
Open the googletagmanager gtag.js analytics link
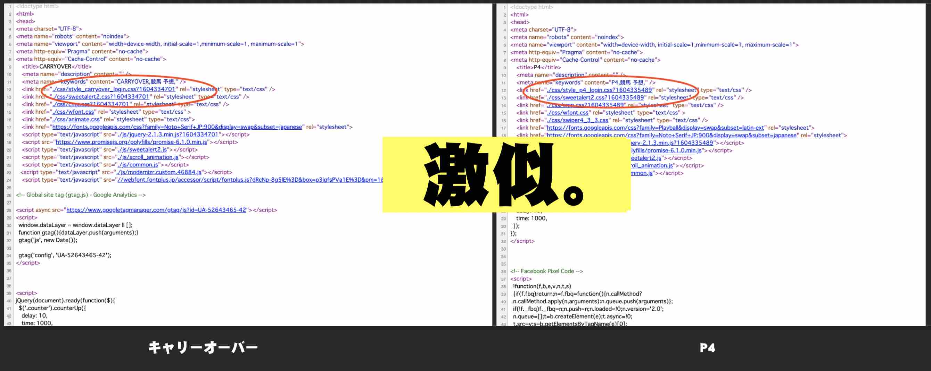[155, 210]
